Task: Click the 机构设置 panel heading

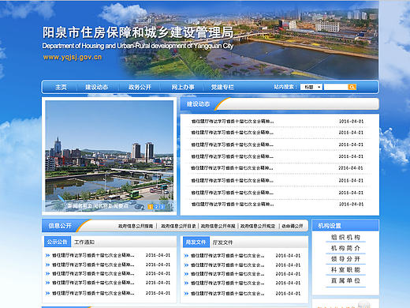Action: point(330,226)
